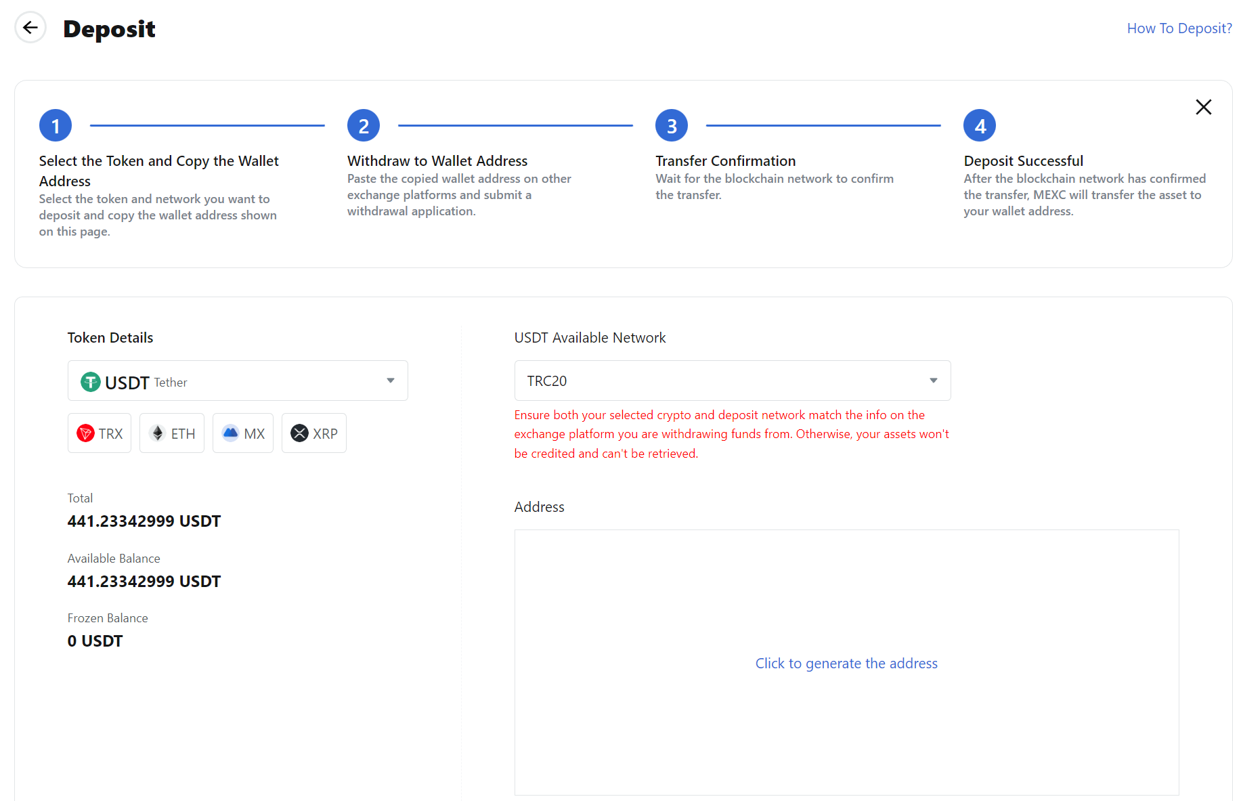Click step 1 circle icon
Screen dimensions: 1241x801
56,125
